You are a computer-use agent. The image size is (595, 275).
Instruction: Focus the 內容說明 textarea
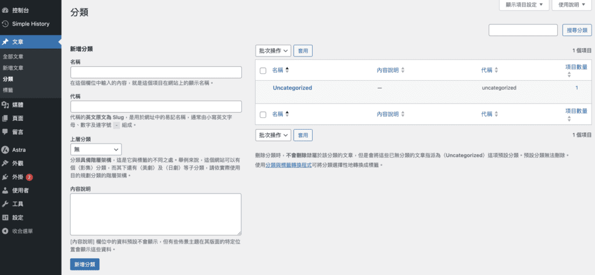156,214
